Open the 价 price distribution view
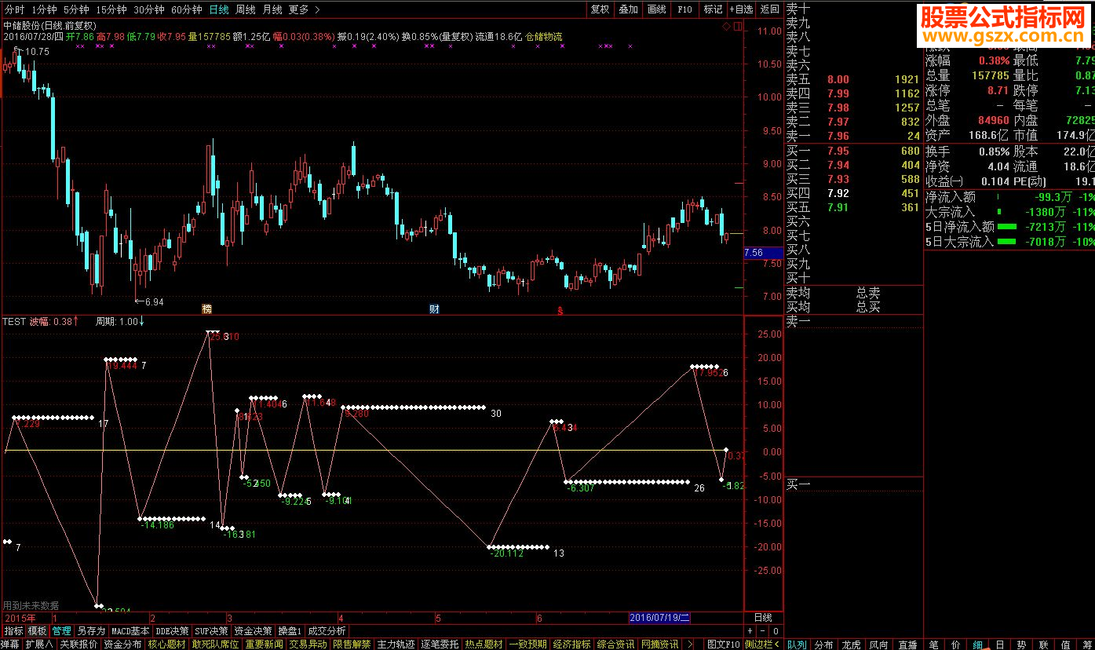This screenshot has height=650, width=1095. click(955, 645)
